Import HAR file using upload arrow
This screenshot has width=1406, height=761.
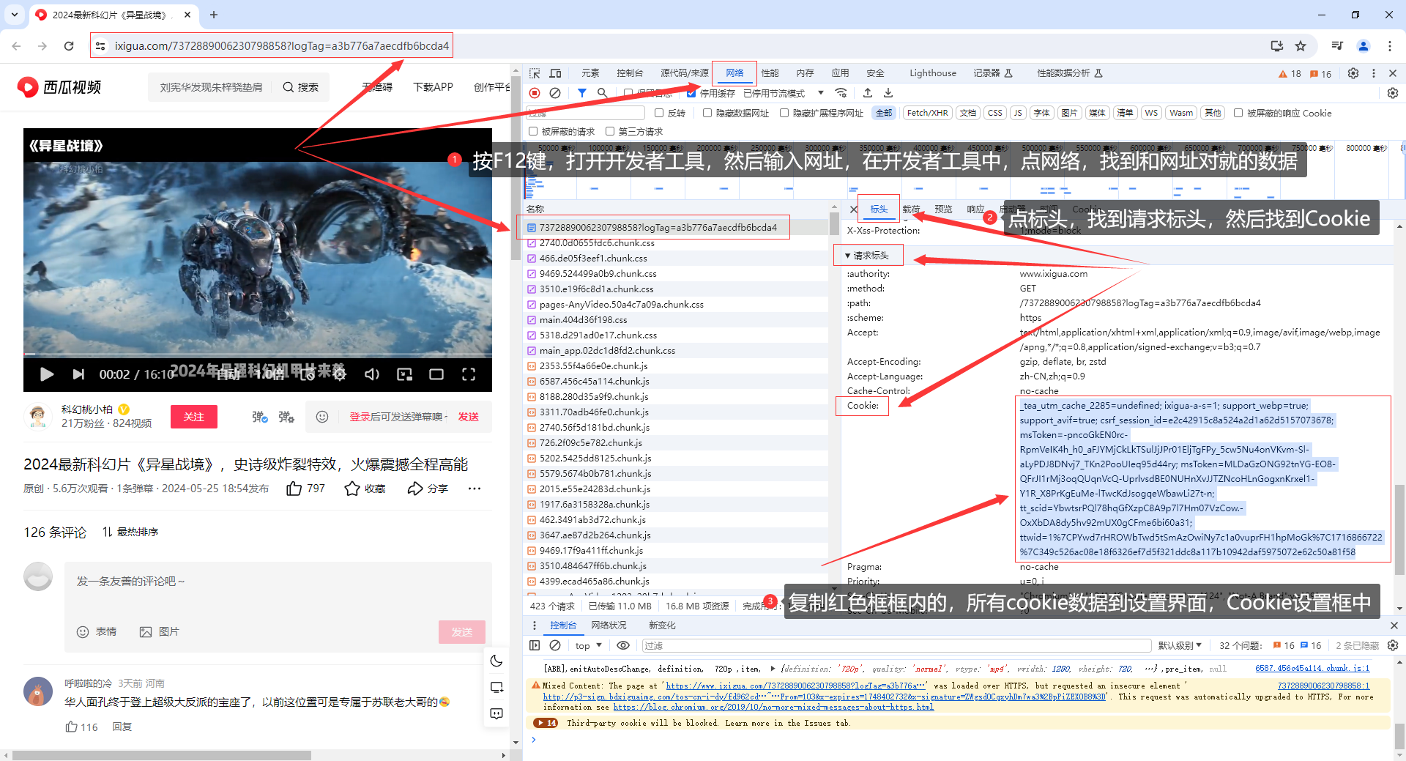[868, 93]
